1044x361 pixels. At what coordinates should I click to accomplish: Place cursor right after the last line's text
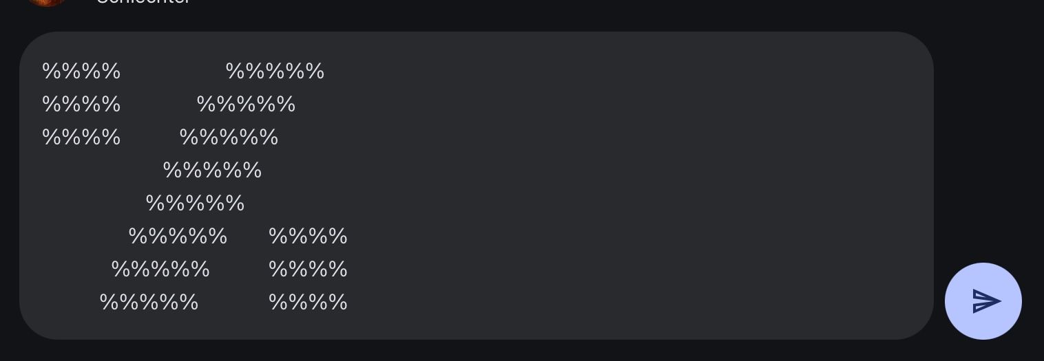coord(349,302)
